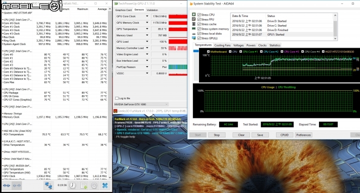Open AIDA64 Statistics tab

tap(275, 46)
